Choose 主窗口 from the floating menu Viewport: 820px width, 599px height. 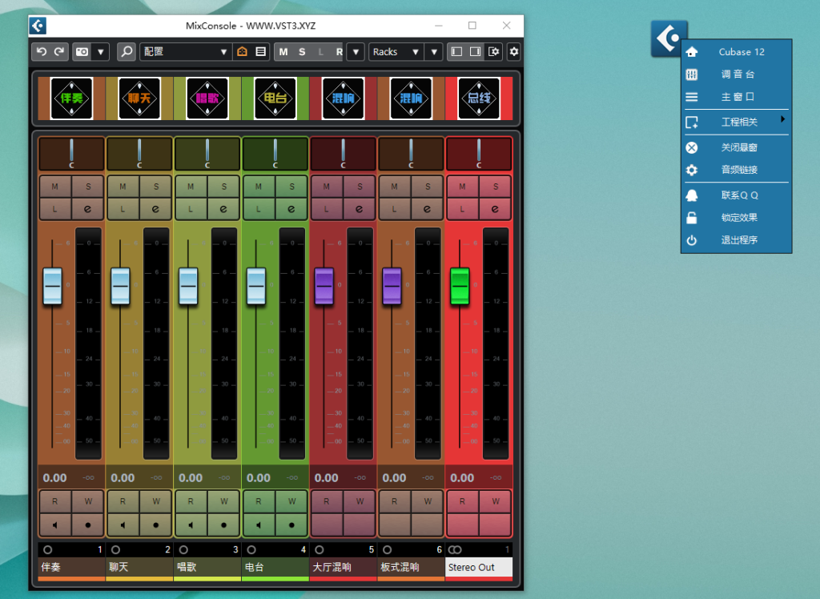pos(737,97)
